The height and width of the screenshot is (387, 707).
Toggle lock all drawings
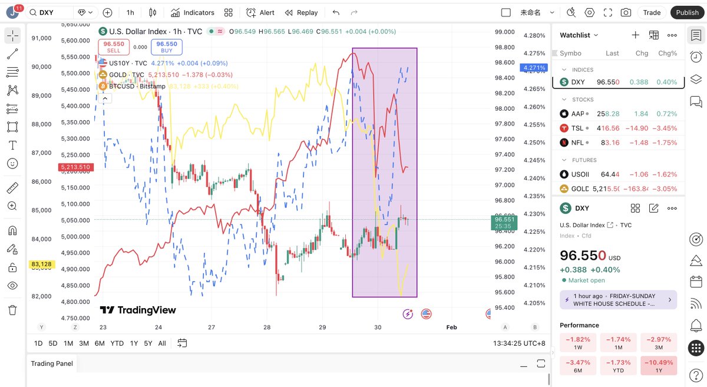coord(12,267)
